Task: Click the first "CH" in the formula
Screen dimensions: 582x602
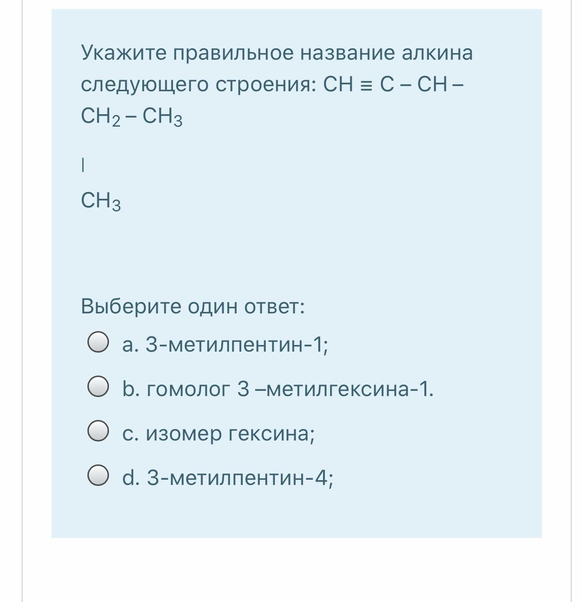Action: (337, 85)
